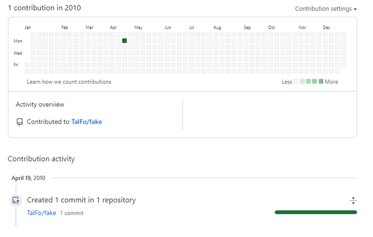
Task: Click the lightest legend swatch next to Less
Action: [296, 81]
